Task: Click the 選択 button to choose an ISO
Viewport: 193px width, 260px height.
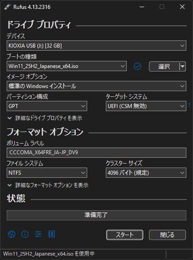Action: pyautogui.click(x=164, y=66)
